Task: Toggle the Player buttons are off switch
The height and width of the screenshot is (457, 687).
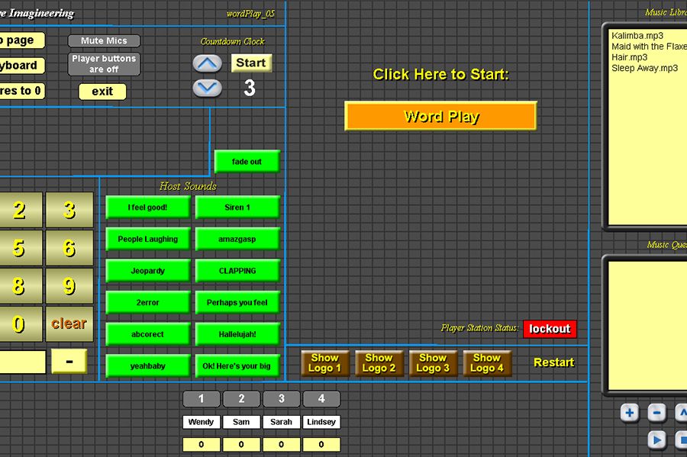Action: click(104, 64)
